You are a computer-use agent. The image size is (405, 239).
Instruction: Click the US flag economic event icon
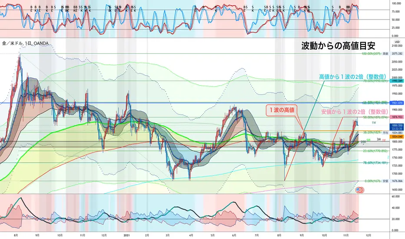click(x=358, y=190)
